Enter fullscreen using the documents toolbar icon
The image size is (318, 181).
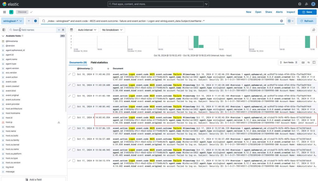[314, 62]
